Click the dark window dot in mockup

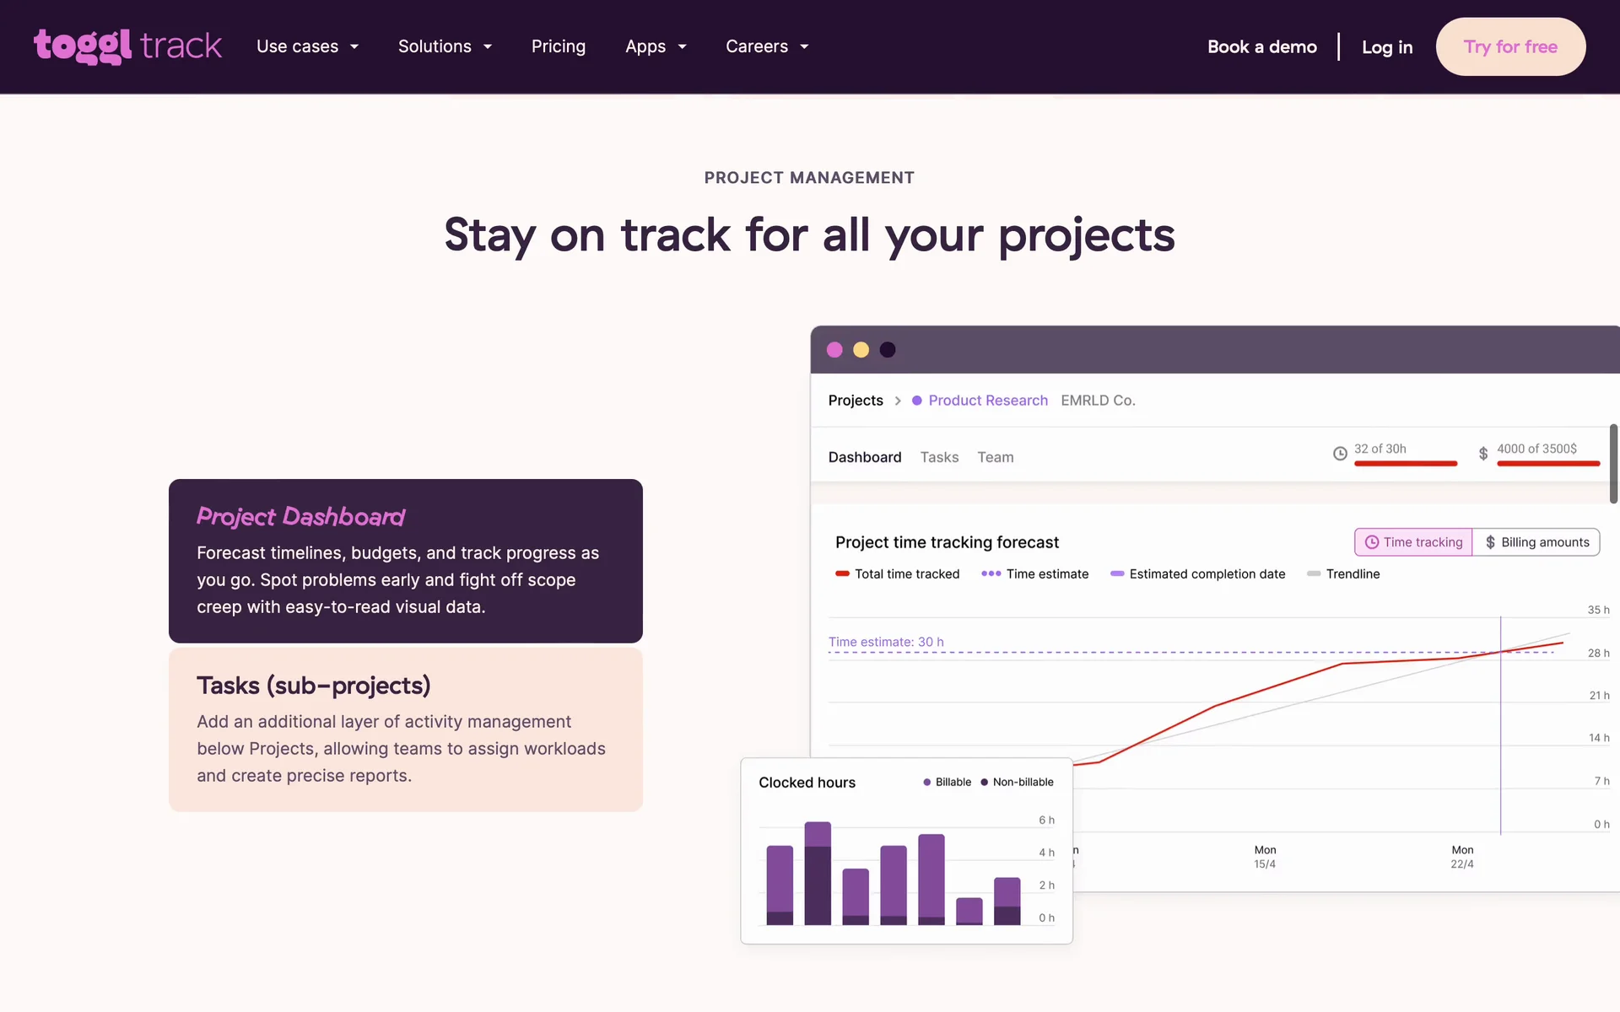point(888,350)
